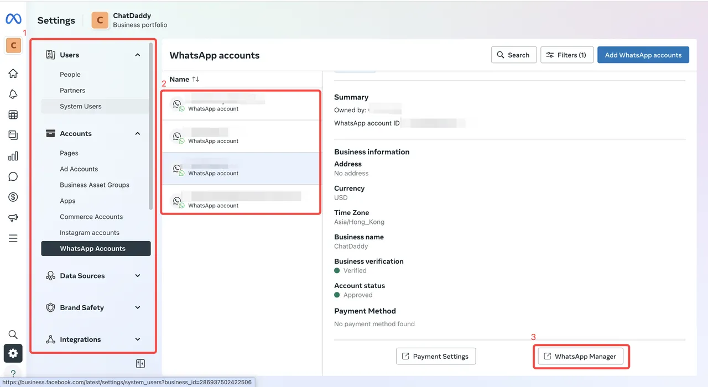Click the Meta logo icon
The width and height of the screenshot is (708, 387).
(x=13, y=19)
